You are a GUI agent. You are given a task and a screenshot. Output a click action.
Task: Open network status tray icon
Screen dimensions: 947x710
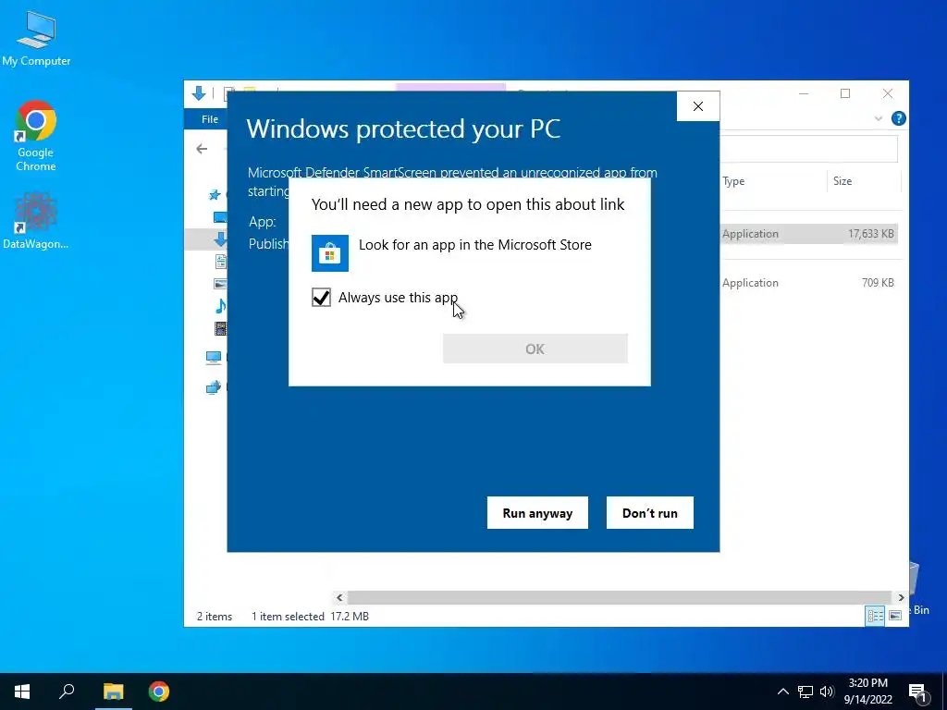click(806, 692)
